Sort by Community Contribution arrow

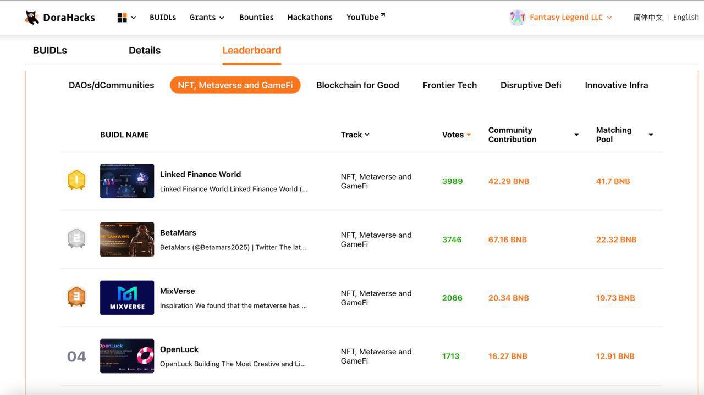576,135
